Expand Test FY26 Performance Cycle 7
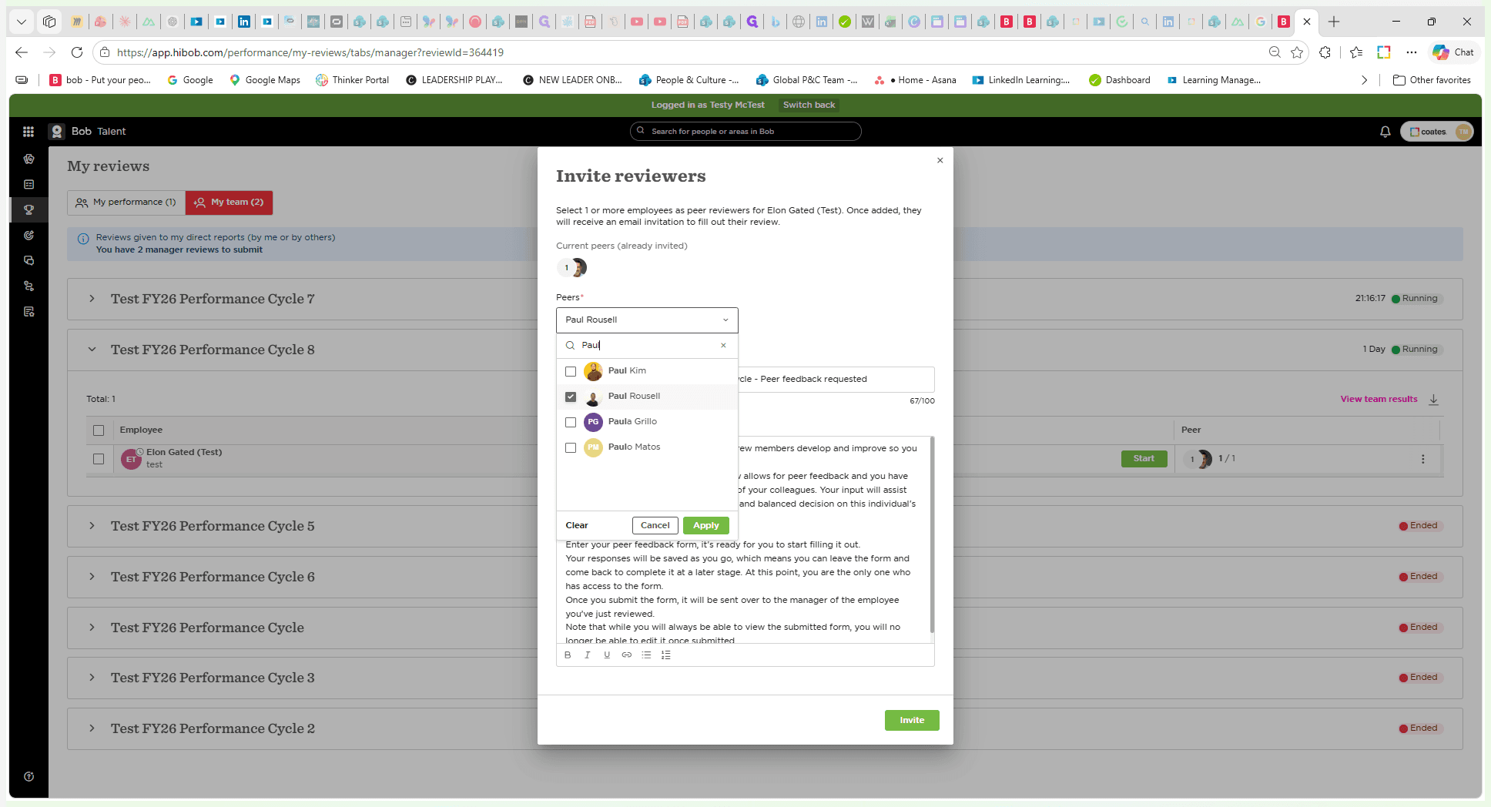 pos(92,299)
